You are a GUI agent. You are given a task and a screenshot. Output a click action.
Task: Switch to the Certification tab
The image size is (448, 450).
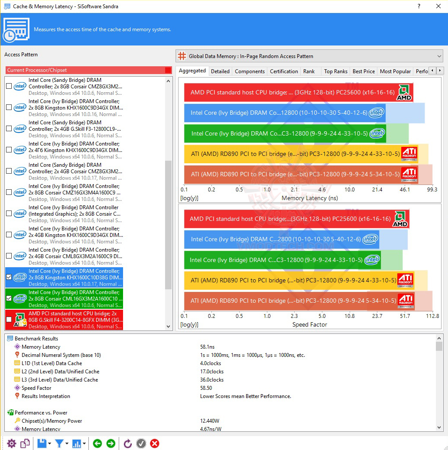[284, 71]
